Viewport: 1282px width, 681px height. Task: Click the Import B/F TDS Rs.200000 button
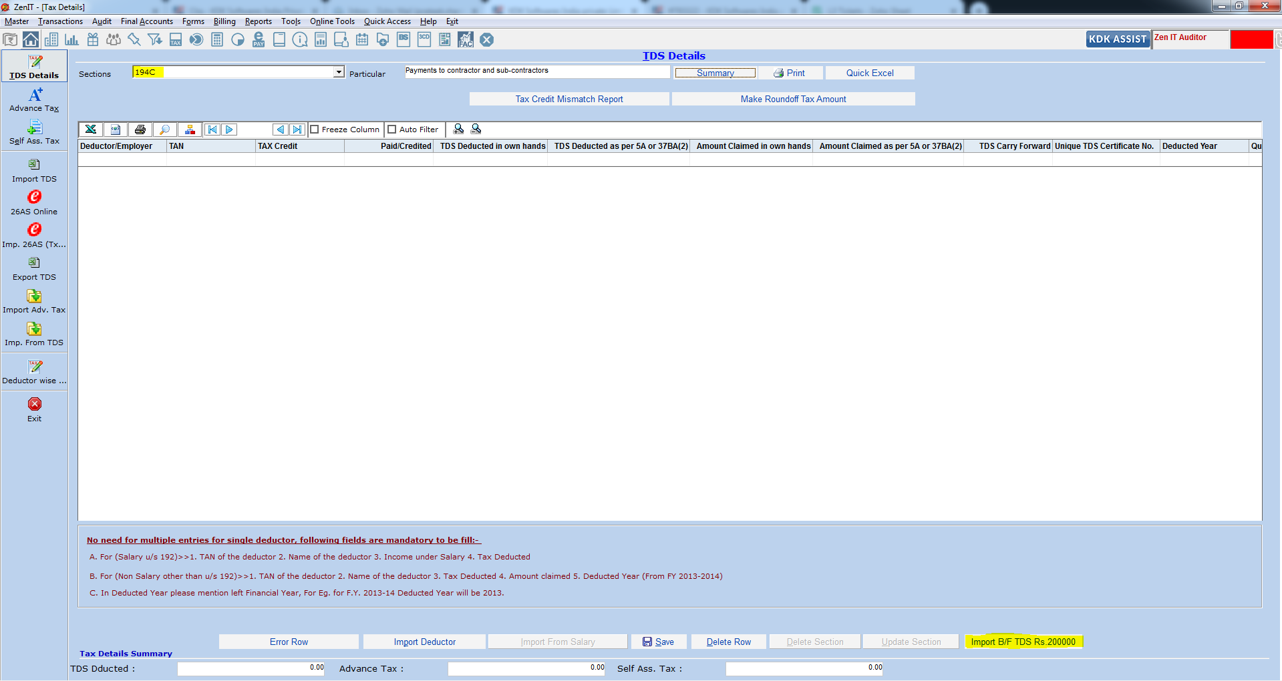pyautogui.click(x=1023, y=642)
